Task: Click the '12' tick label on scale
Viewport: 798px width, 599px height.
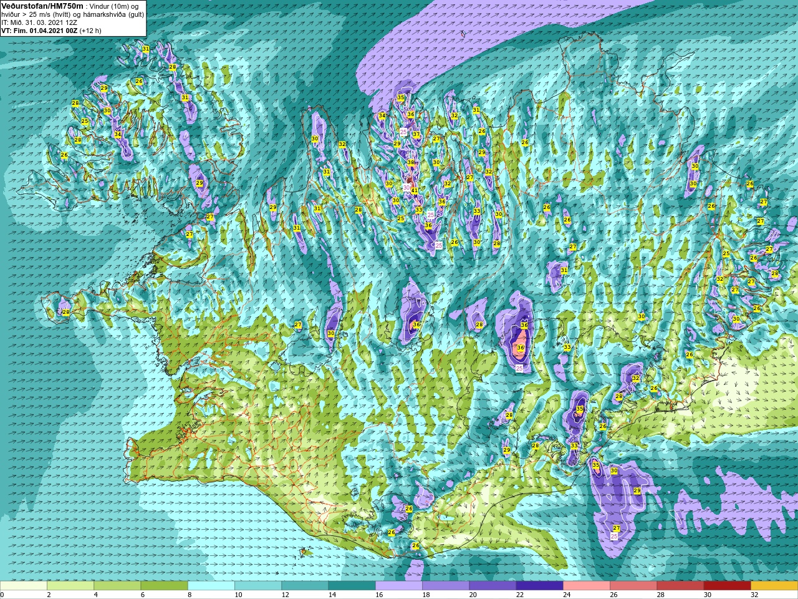Action: 285,594
